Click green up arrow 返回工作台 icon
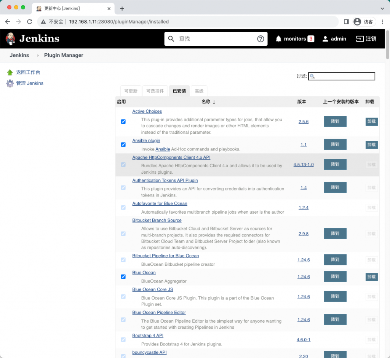390x358 pixels. [10, 72]
